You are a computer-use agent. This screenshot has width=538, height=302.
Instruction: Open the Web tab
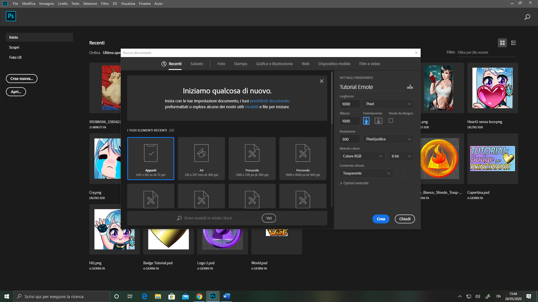pos(305,64)
